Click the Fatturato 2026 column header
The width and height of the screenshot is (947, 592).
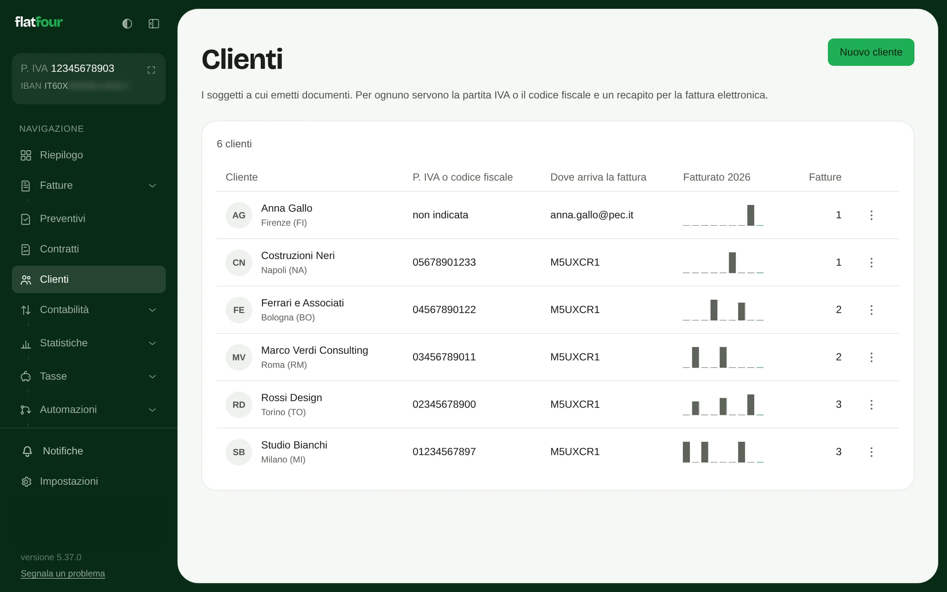click(716, 177)
